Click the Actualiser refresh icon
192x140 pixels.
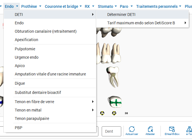click(x=132, y=129)
